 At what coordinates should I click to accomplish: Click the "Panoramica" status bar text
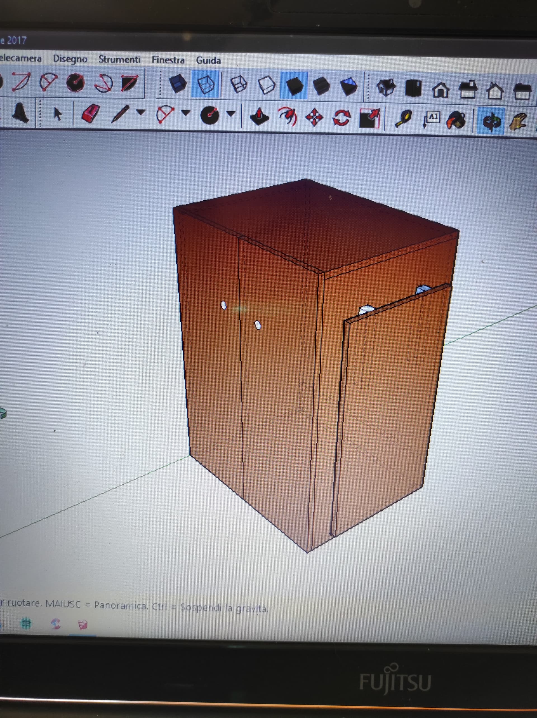click(120, 605)
